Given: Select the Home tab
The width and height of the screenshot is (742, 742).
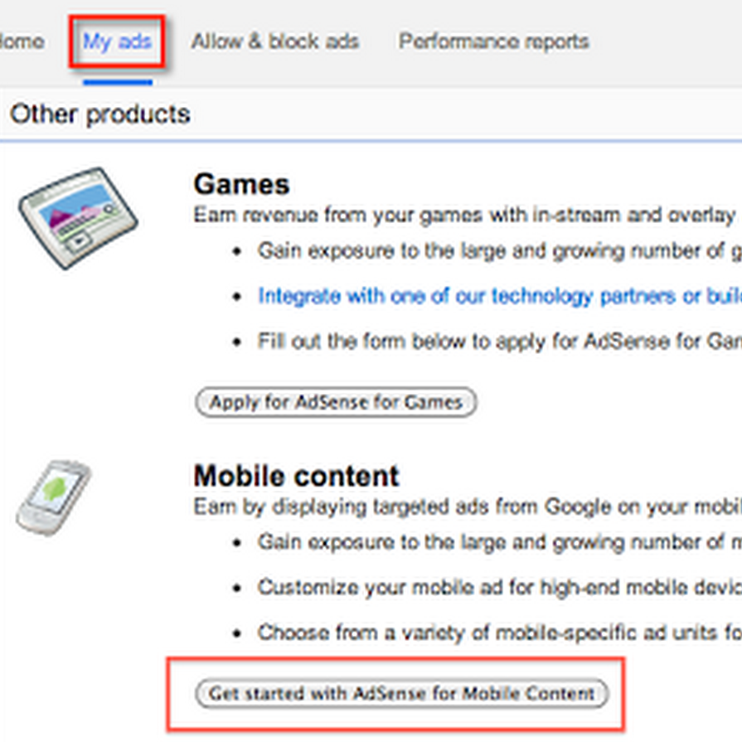Looking at the screenshot, I should 22,41.
